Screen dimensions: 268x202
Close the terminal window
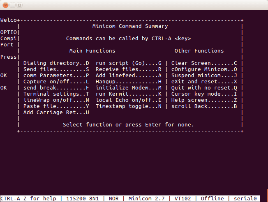(x=5, y=5)
